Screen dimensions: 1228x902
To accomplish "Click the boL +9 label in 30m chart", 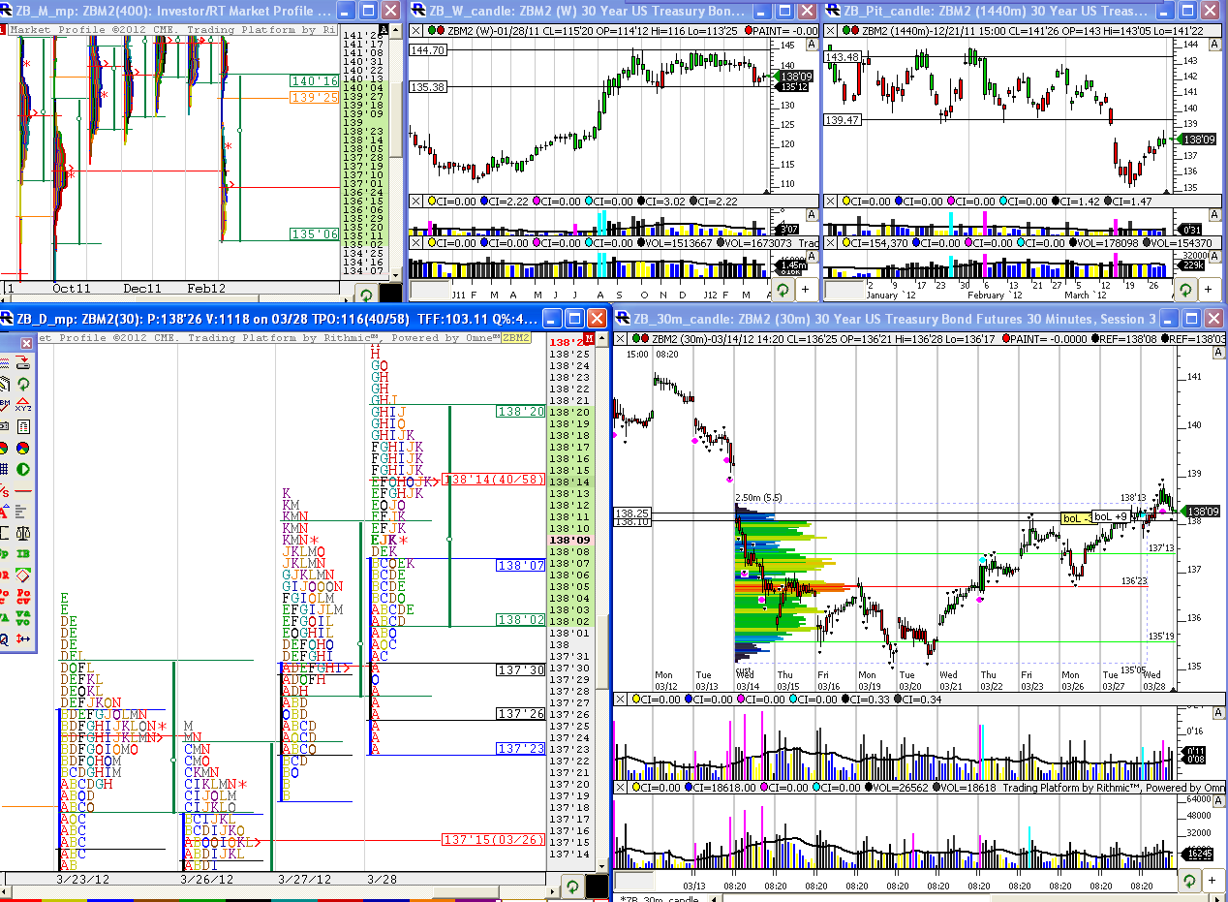I will (x=1111, y=517).
